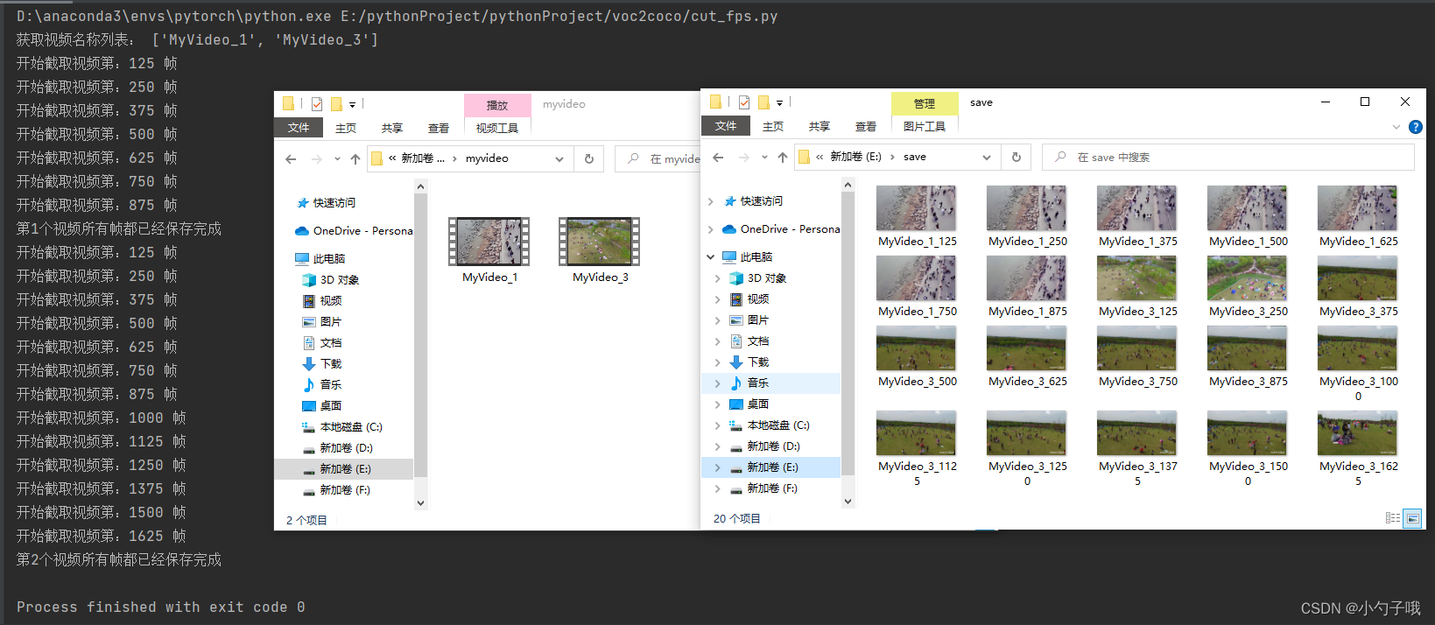Click the 在 save 中搜索 search box
This screenshot has height=625, width=1435.
tap(1228, 158)
